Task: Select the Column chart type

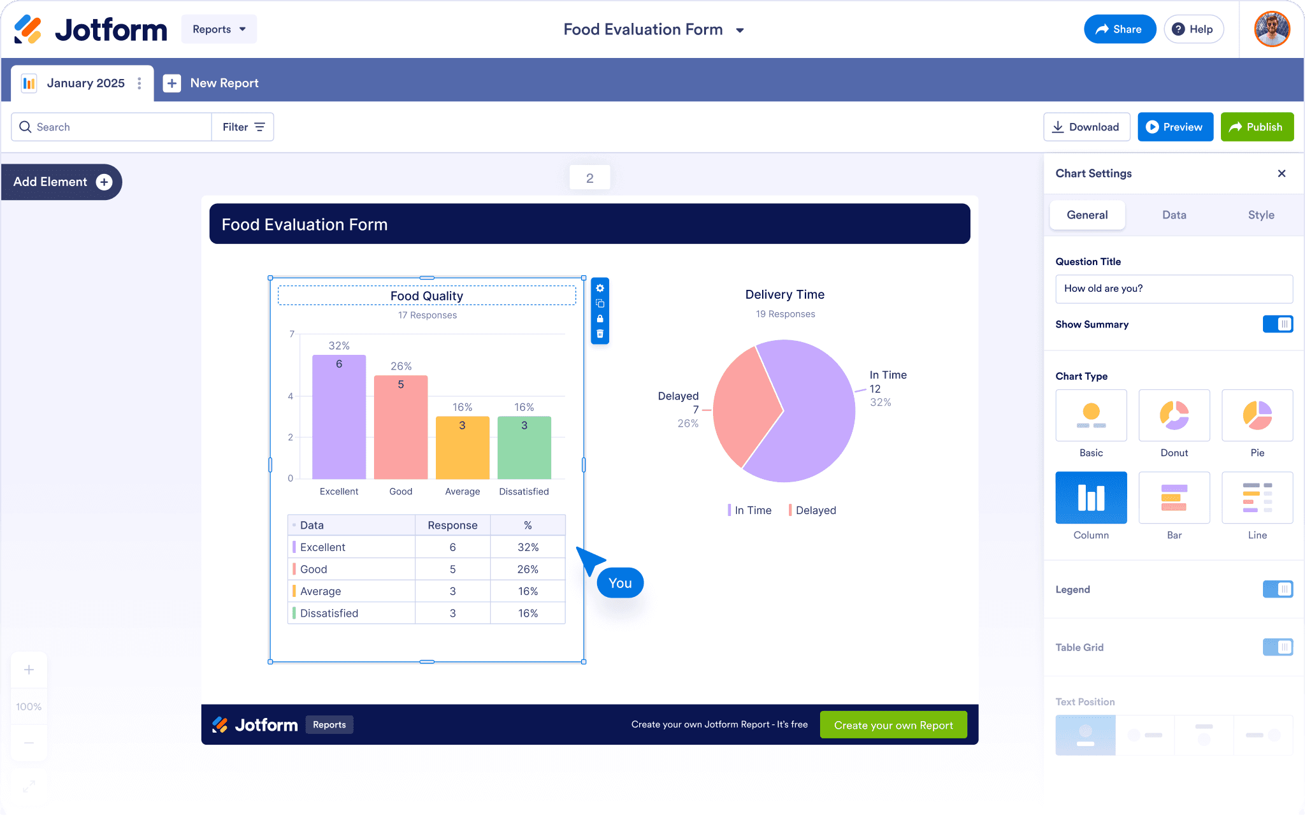Action: pos(1091,498)
